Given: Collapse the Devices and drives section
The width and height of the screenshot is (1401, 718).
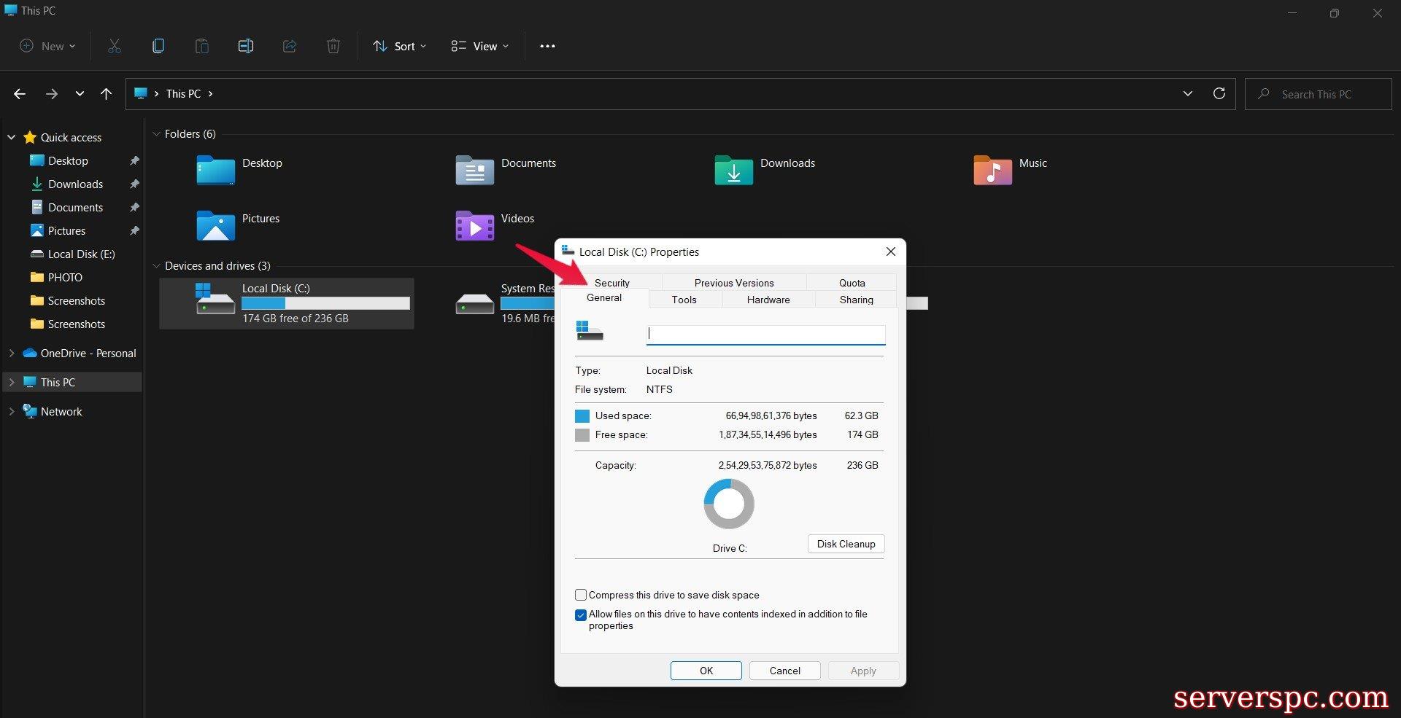Looking at the screenshot, I should click(x=156, y=266).
